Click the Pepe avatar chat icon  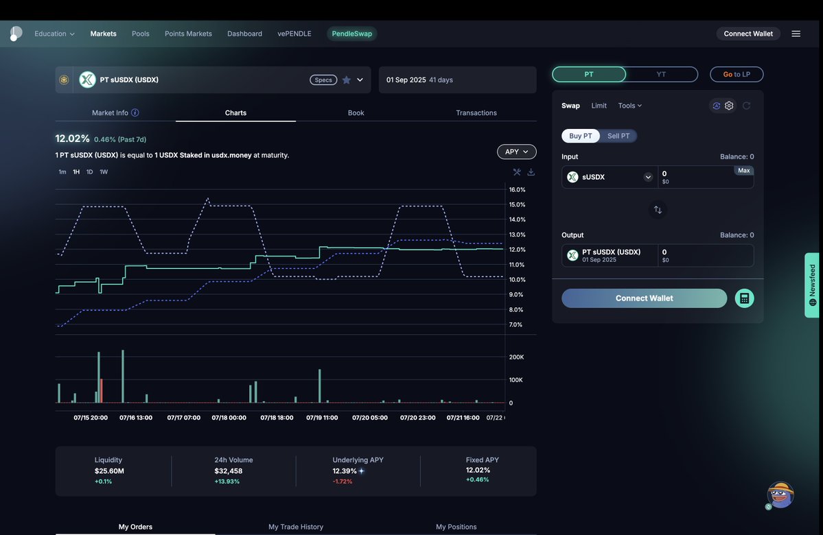780,495
